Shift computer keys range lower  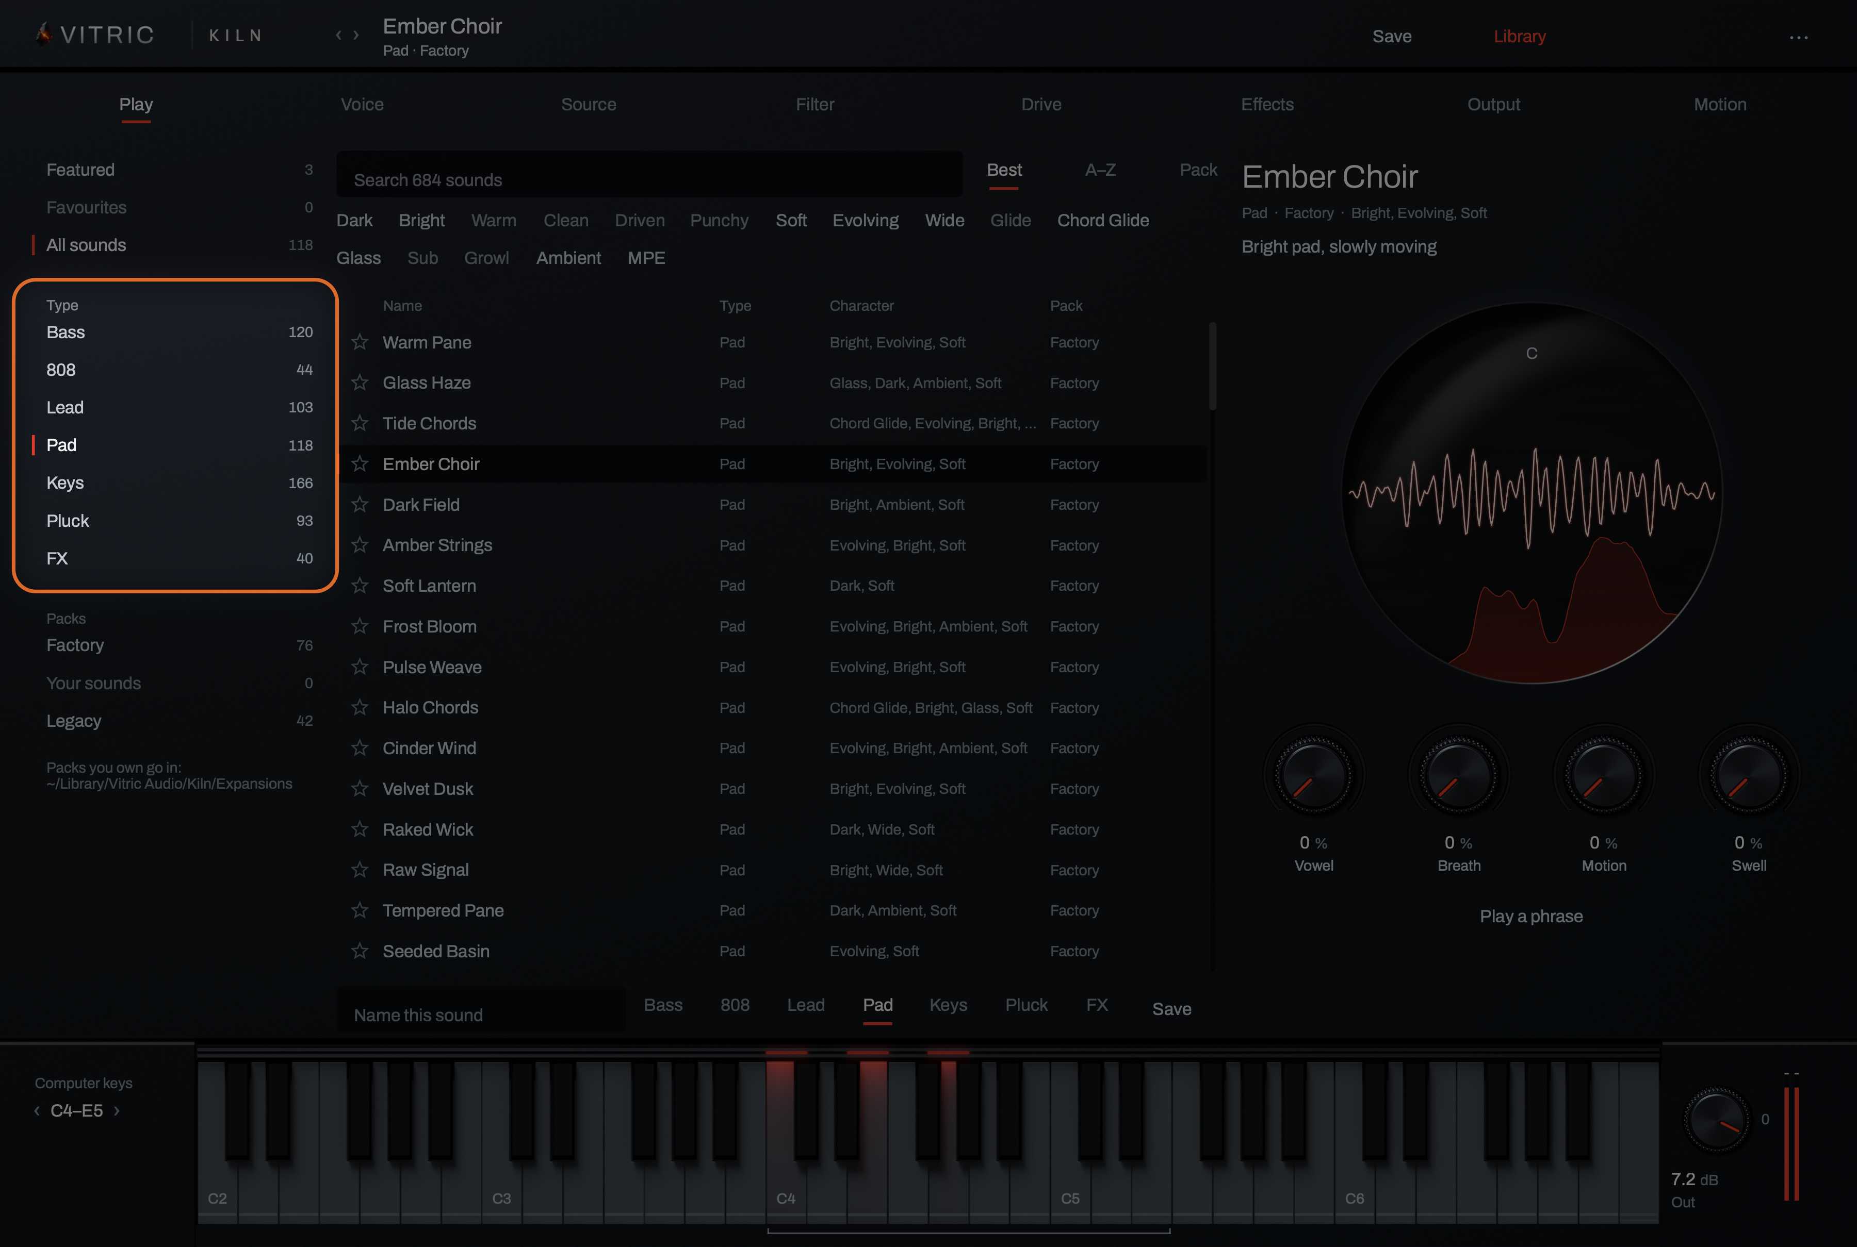click(37, 1110)
